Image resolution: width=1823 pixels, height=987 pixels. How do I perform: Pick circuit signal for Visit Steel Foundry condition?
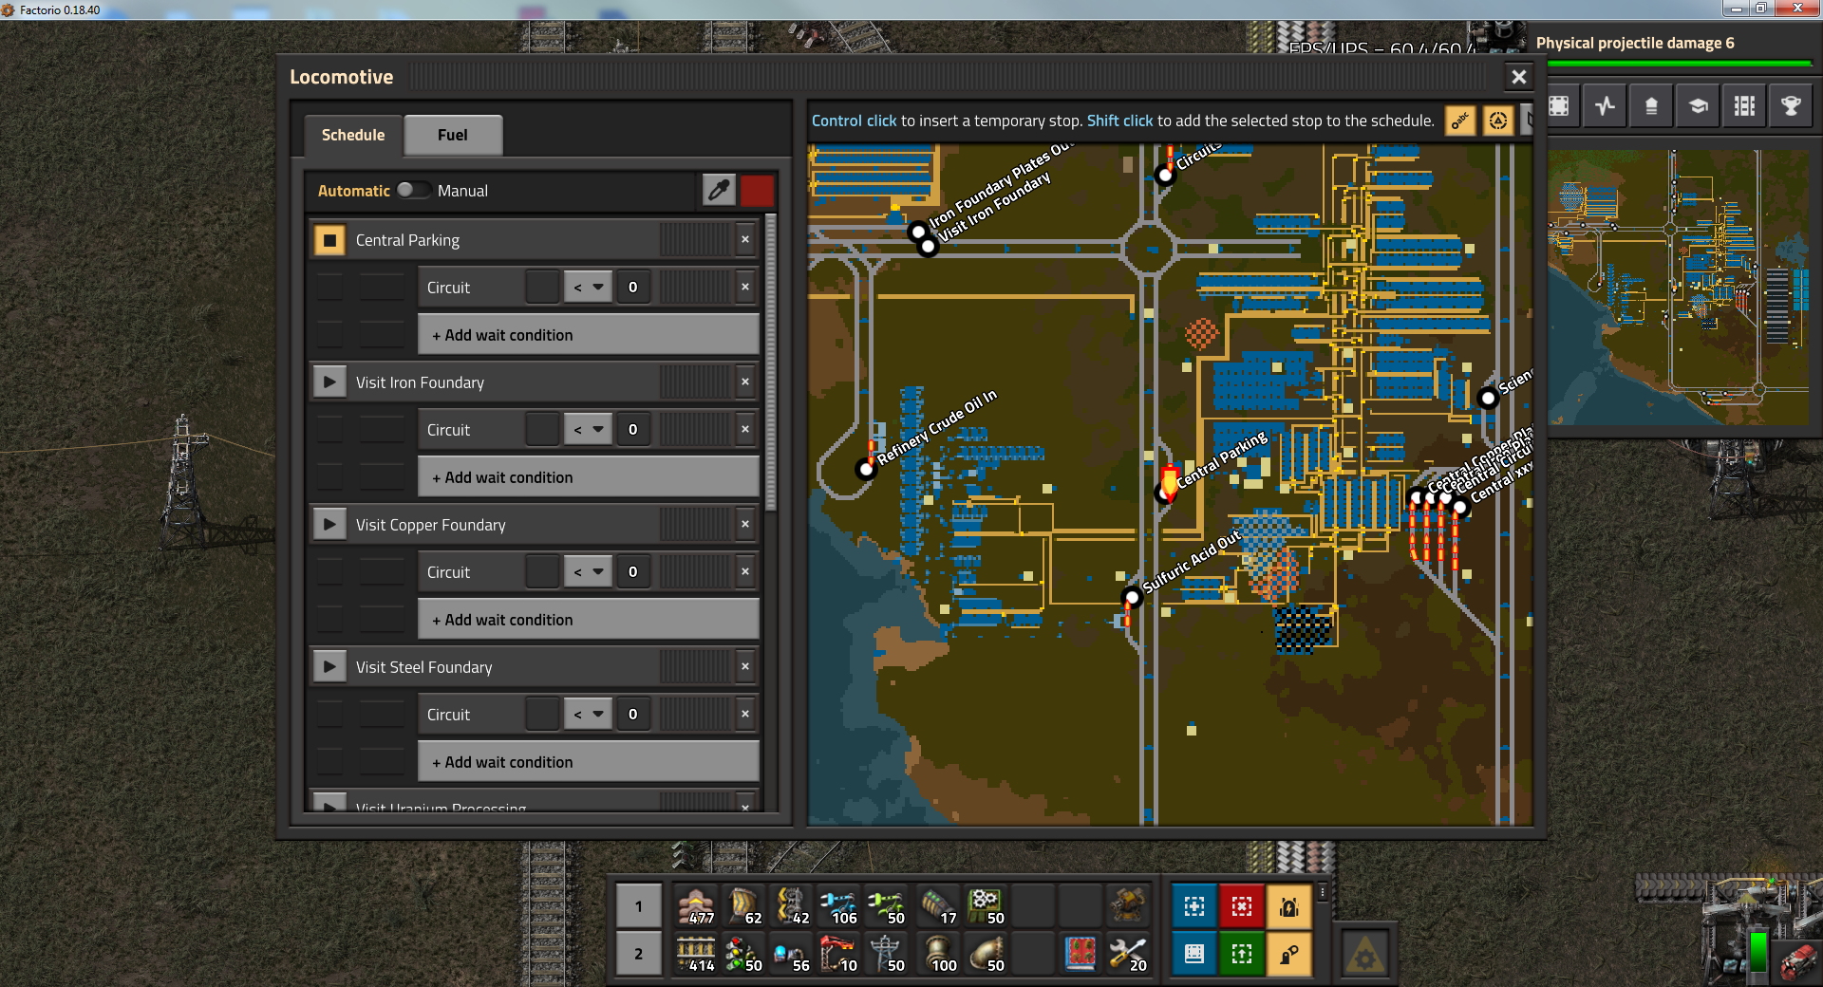point(542,715)
